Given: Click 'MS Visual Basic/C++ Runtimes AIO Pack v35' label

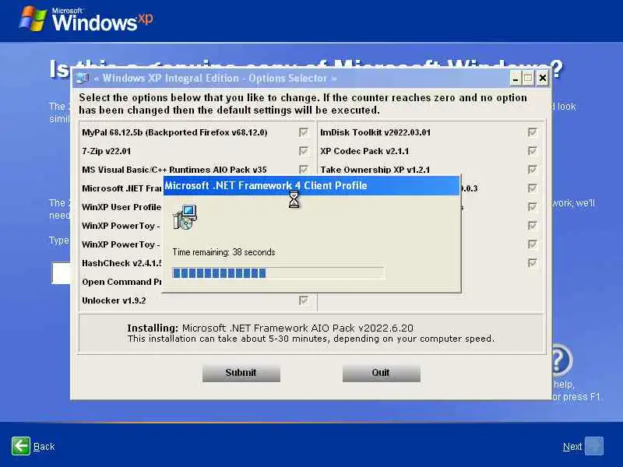Looking at the screenshot, I should [174, 170].
